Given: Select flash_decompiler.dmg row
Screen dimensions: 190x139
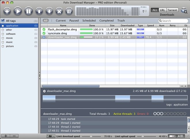Looking at the screenshot, I should [114, 29].
